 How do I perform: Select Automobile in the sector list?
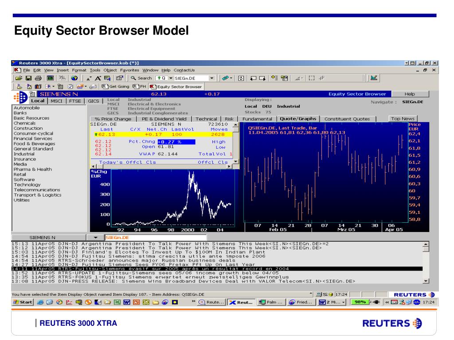pos(27,108)
